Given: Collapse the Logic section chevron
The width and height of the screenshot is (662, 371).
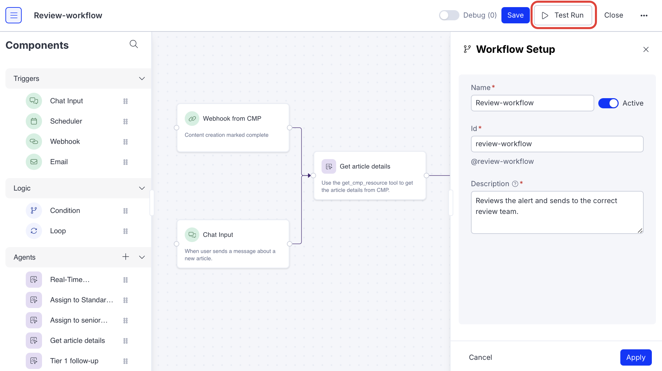Looking at the screenshot, I should coord(142,188).
